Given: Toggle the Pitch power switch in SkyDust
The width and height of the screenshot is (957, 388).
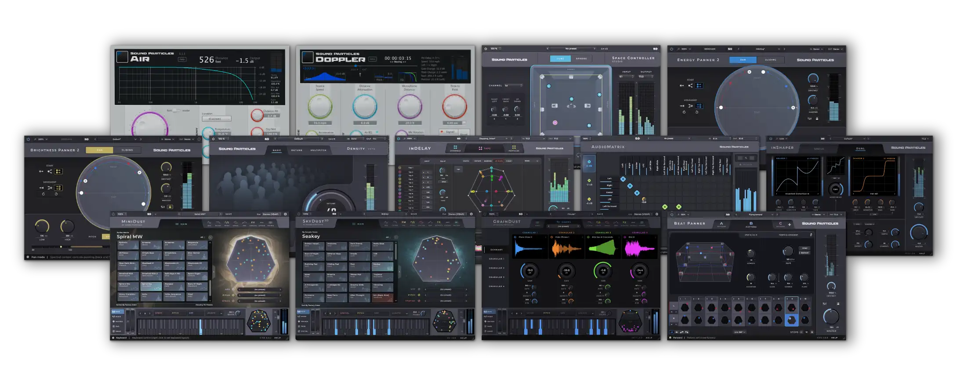Looking at the screenshot, I should click(x=419, y=295).
